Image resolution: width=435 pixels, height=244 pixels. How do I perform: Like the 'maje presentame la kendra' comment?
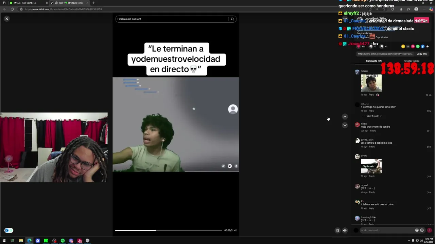click(x=428, y=131)
